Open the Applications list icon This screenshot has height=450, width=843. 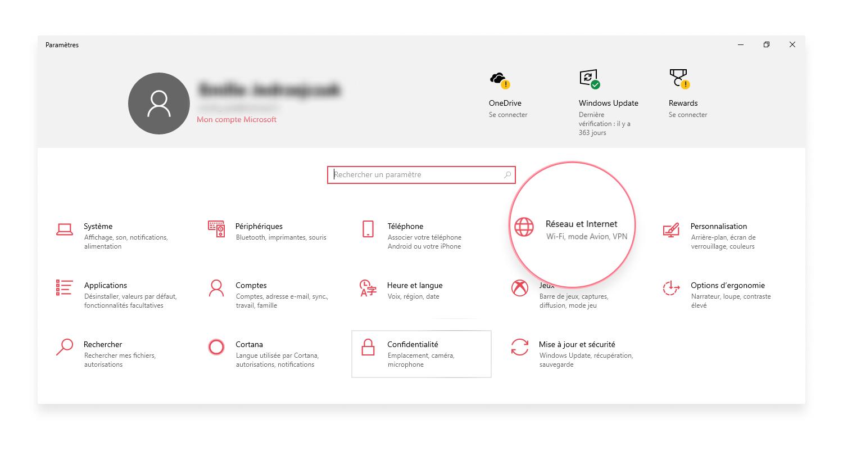(x=65, y=287)
